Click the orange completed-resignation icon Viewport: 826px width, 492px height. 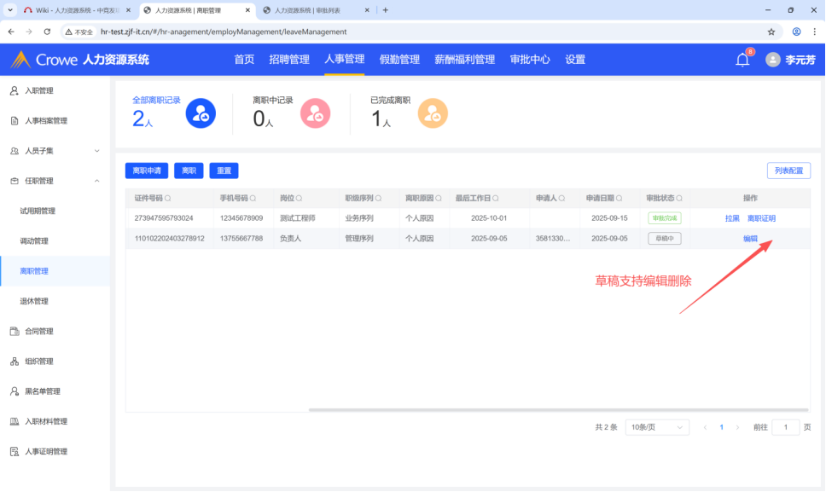(x=433, y=113)
